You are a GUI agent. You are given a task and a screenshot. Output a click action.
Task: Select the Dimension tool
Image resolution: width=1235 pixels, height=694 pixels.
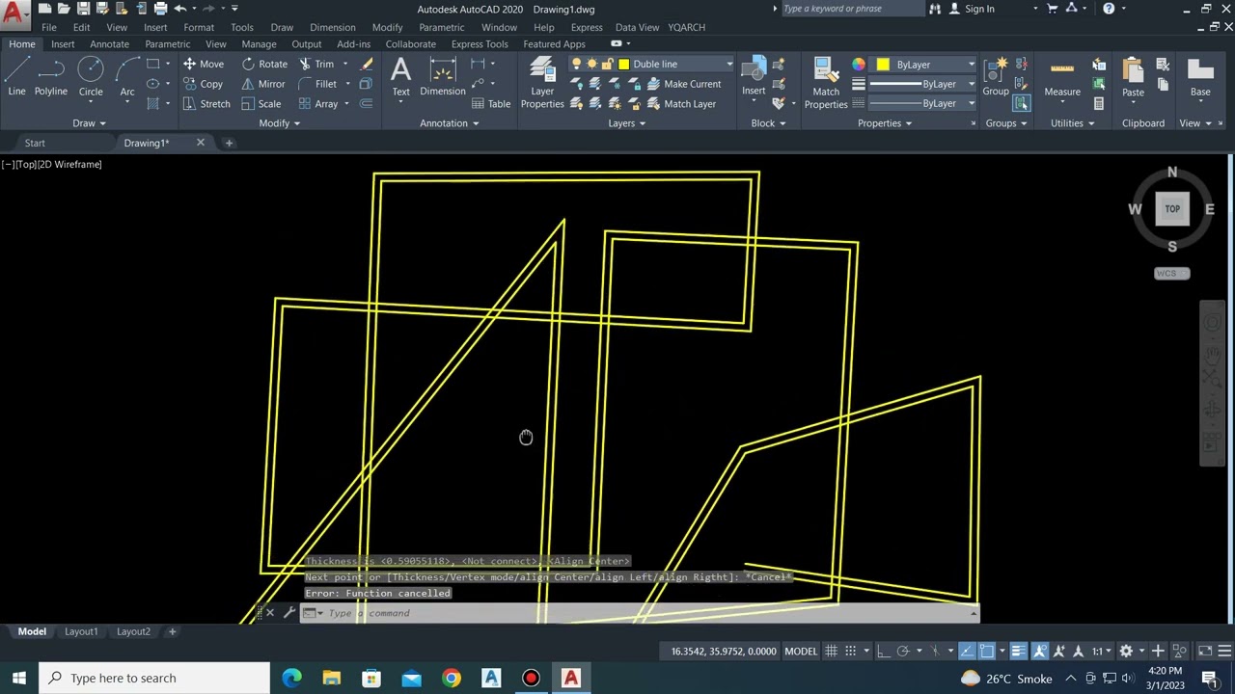tap(443, 77)
